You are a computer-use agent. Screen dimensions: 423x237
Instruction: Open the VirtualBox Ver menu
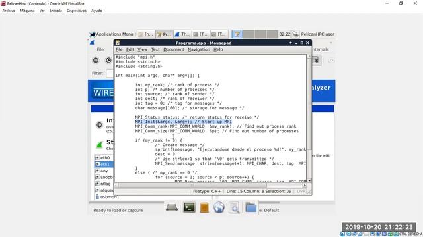[42, 11]
